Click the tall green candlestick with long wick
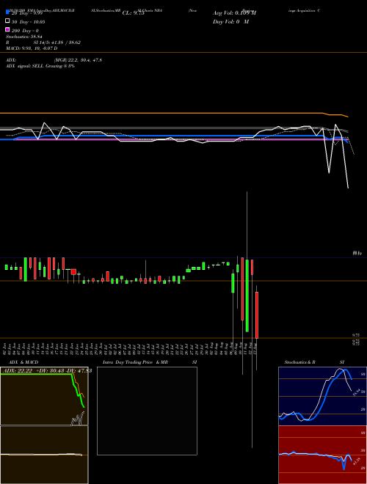Image resolution: width=367 pixels, height=484 pixels. click(x=247, y=296)
